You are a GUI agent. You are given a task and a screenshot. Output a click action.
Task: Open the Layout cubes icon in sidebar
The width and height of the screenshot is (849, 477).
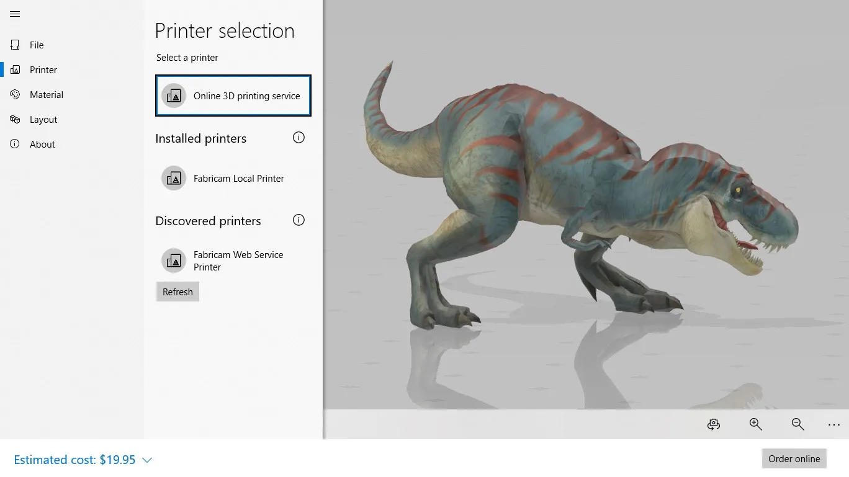coord(15,119)
